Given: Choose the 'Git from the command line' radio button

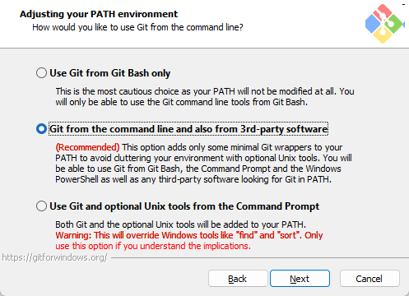Looking at the screenshot, I should (41, 129).
